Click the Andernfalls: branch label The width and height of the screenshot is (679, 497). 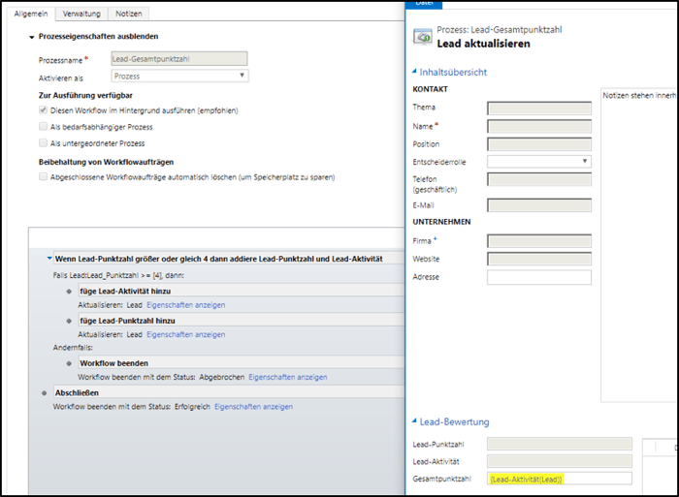coord(73,348)
